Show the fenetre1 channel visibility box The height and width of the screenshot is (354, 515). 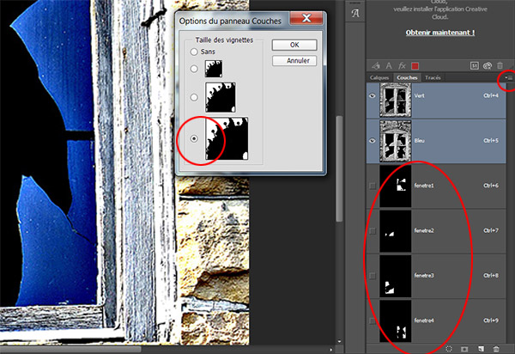373,186
